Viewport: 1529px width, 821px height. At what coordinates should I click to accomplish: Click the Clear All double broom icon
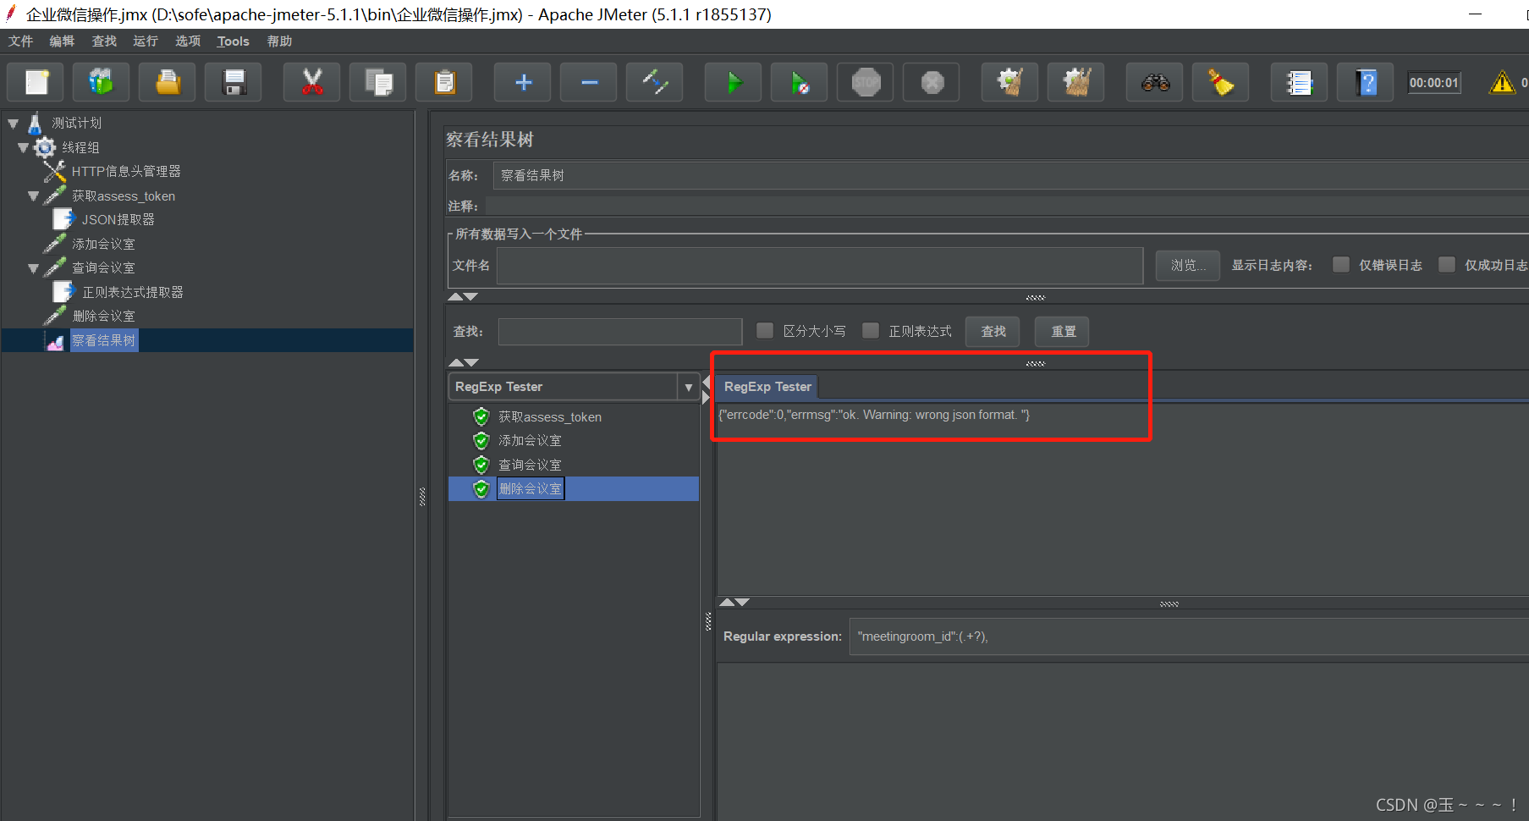[x=1076, y=82]
